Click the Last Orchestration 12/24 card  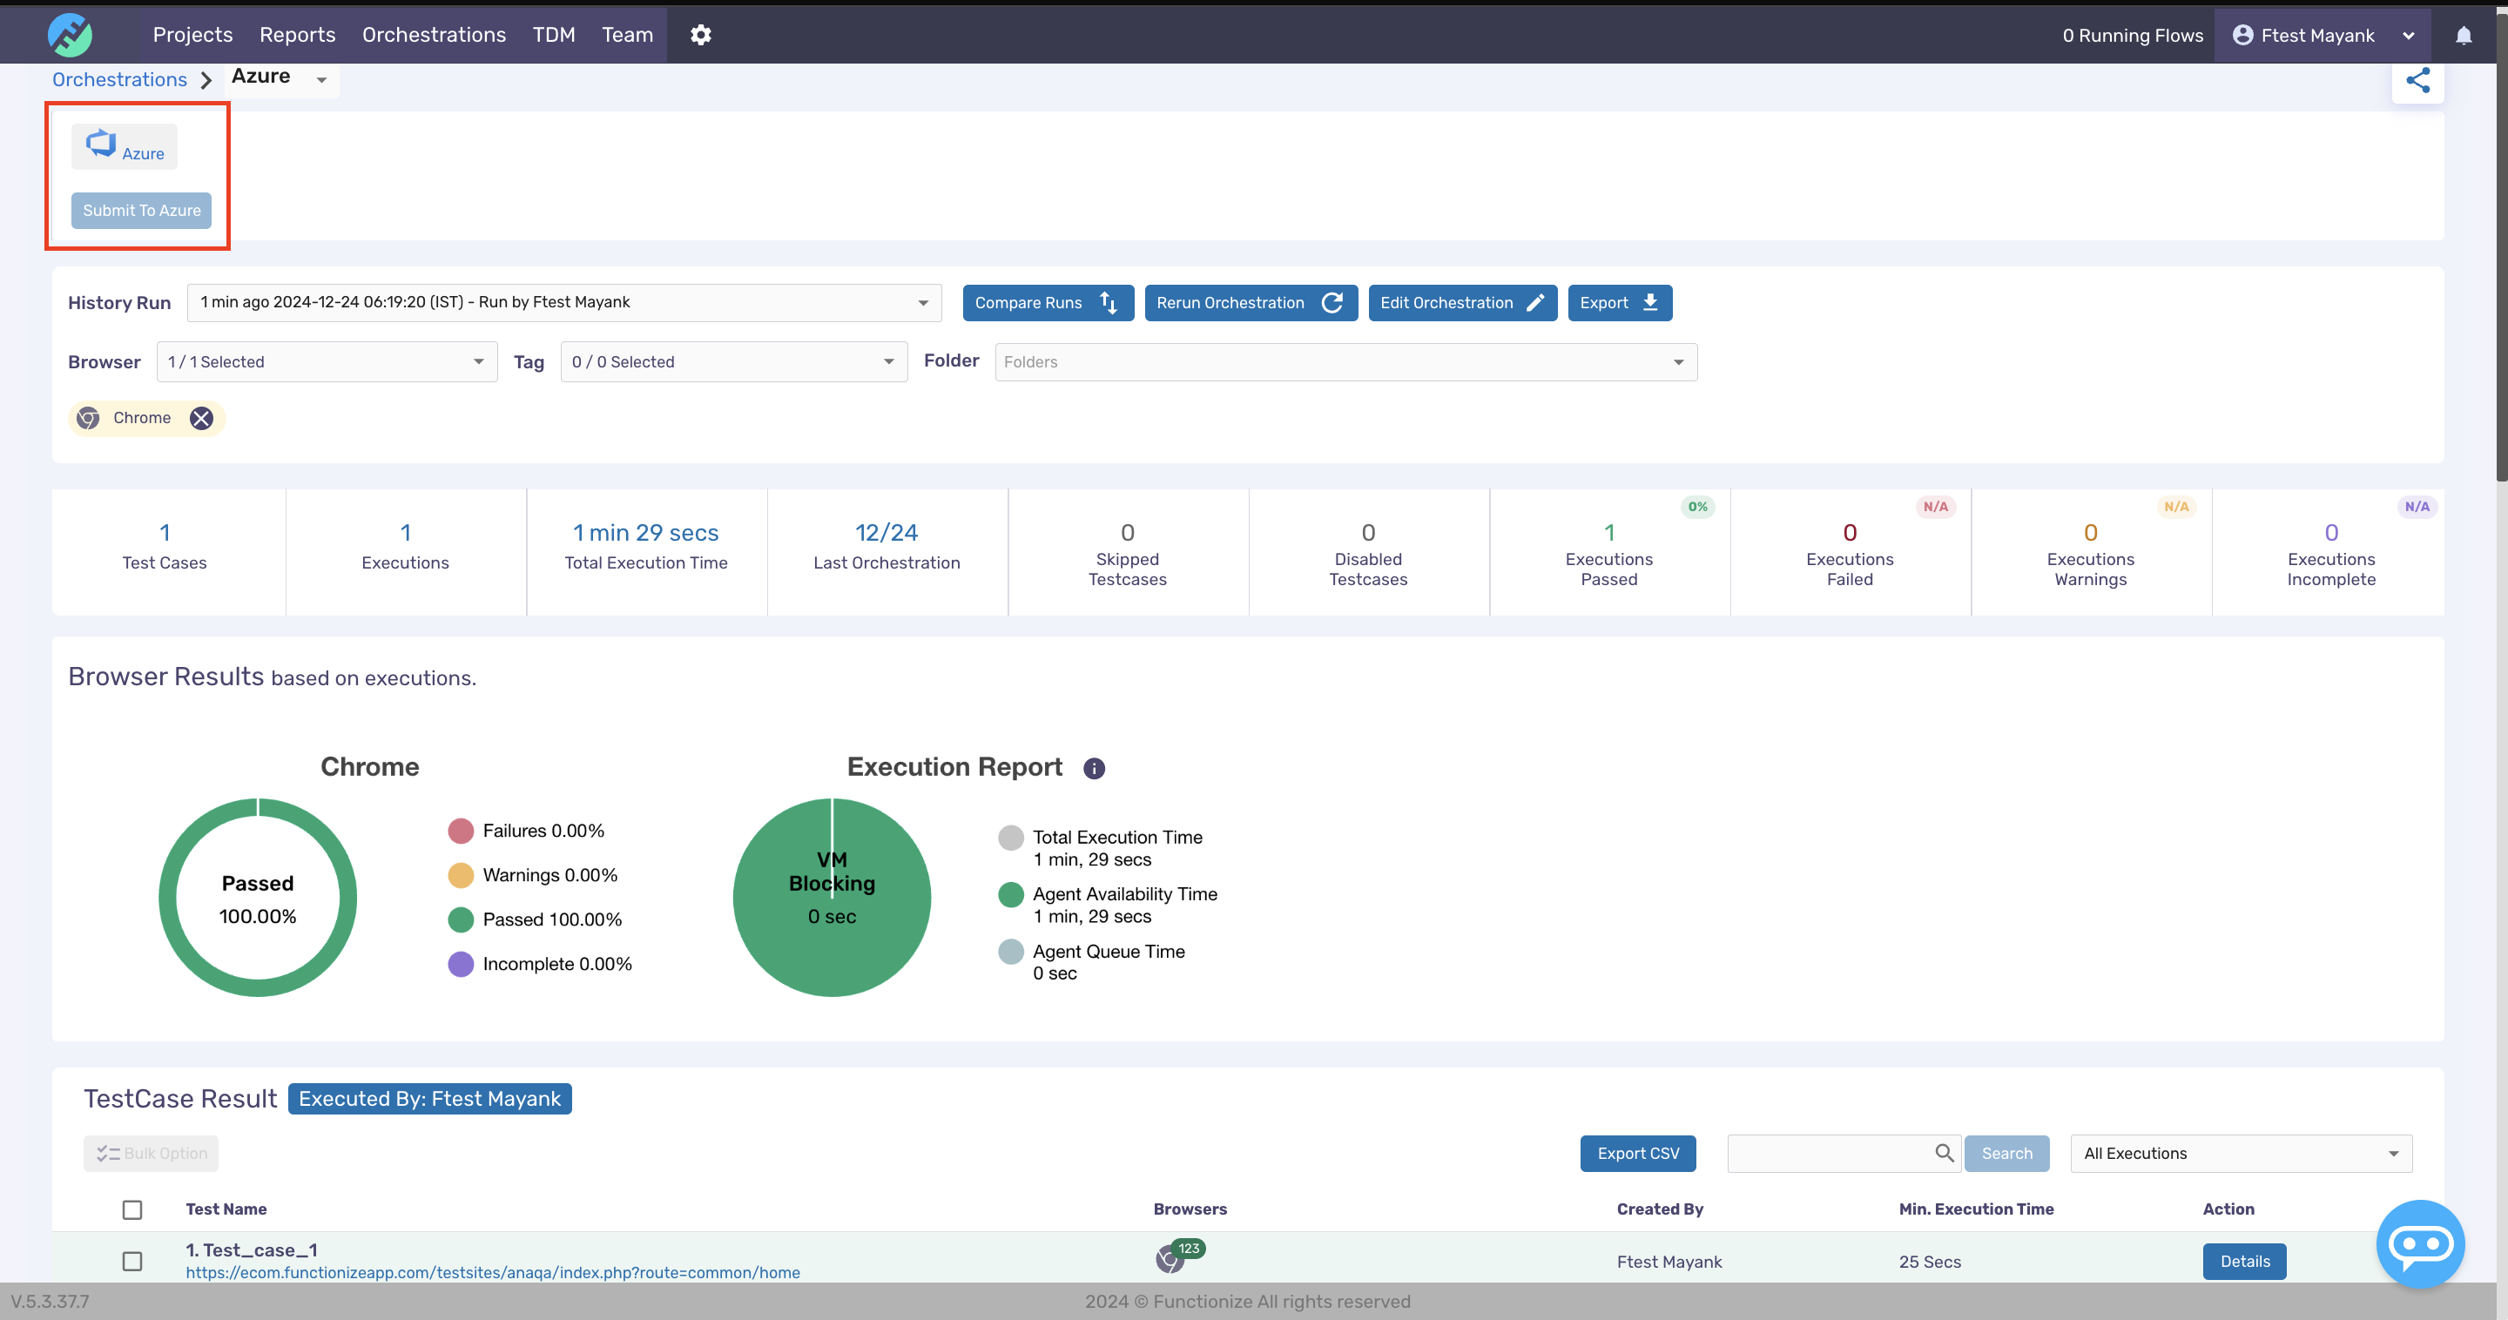[887, 552]
